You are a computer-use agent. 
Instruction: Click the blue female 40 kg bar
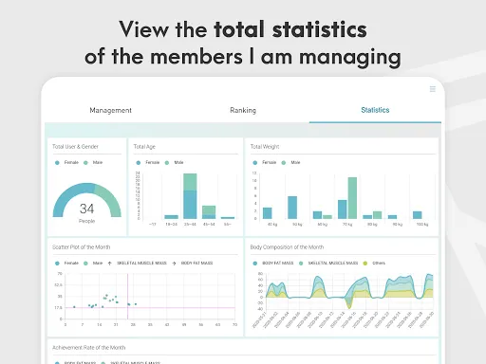click(x=268, y=213)
